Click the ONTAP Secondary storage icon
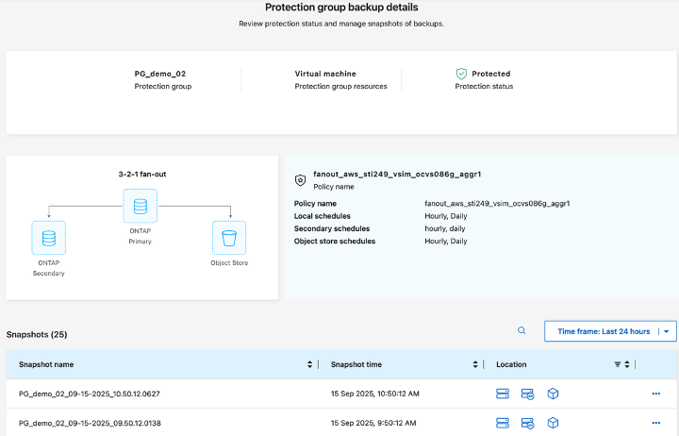 pyautogui.click(x=47, y=238)
